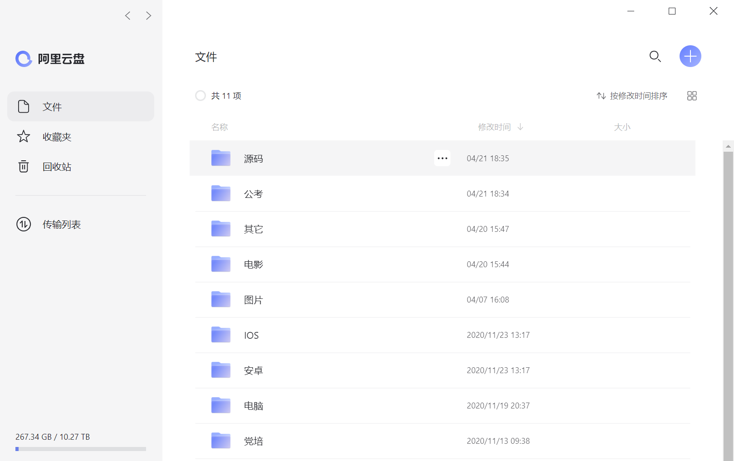The image size is (734, 461).
Task: Open 源码 row's three-dot more menu
Action: (442, 158)
